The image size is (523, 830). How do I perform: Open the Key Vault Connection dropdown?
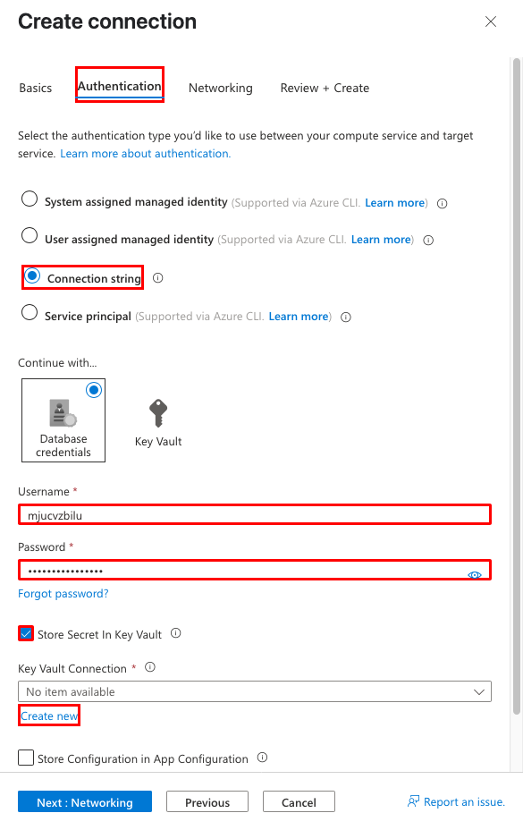[x=255, y=691]
